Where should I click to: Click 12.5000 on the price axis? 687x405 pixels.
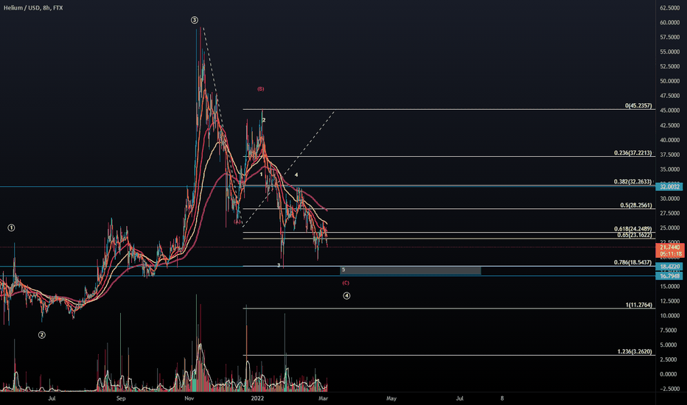[x=670, y=301]
